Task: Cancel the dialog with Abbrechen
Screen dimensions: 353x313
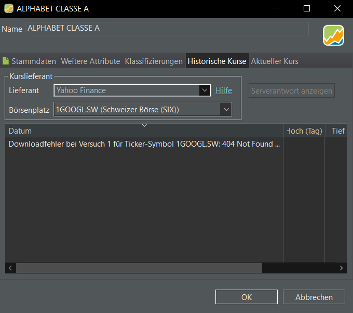Action: [x=314, y=297]
